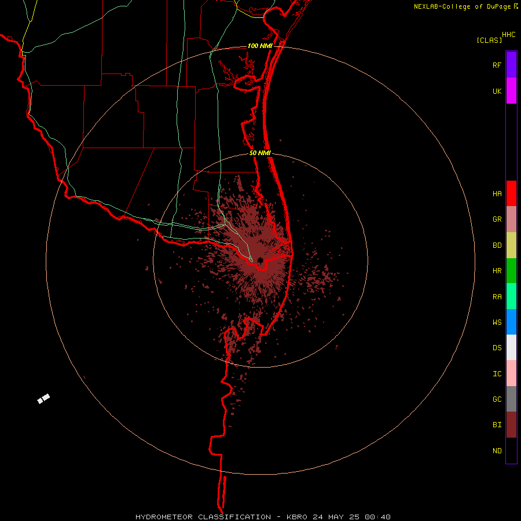Click the black radar site dot

(x=260, y=260)
